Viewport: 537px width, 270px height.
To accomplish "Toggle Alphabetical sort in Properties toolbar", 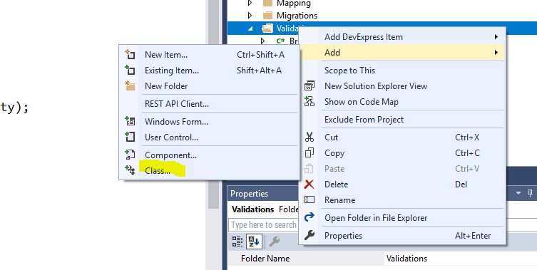I will tap(254, 242).
